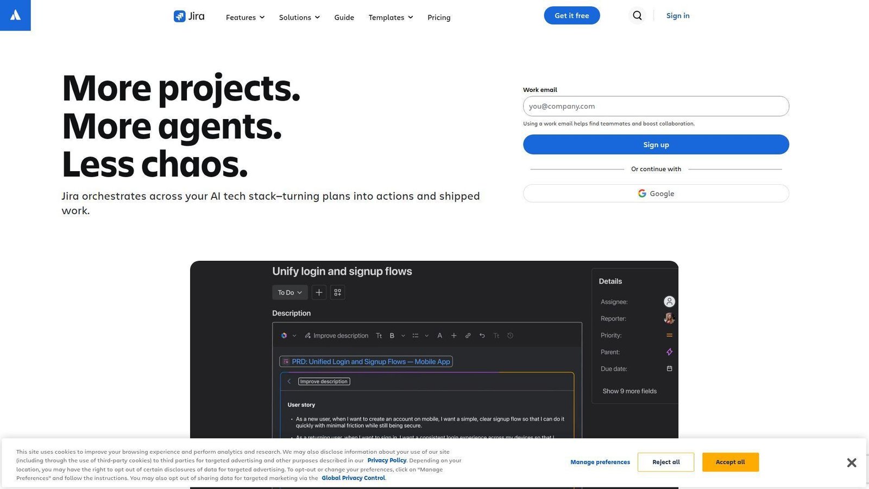Expand the Features menu
Viewport: 869px width, 489px height.
(x=245, y=17)
